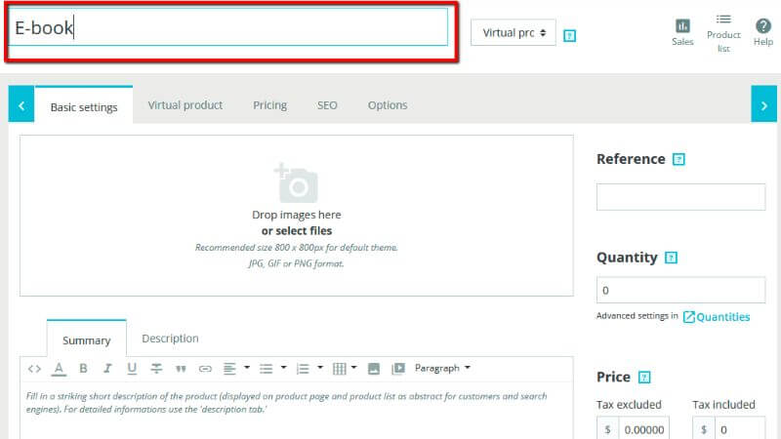
Task: Apply underline formatting in summary editor
Action: pyautogui.click(x=132, y=369)
